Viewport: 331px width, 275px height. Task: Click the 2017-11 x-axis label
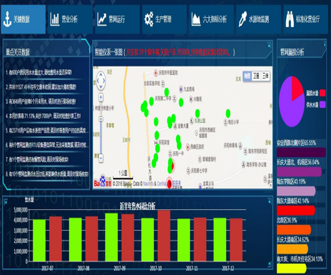click(x=192, y=268)
